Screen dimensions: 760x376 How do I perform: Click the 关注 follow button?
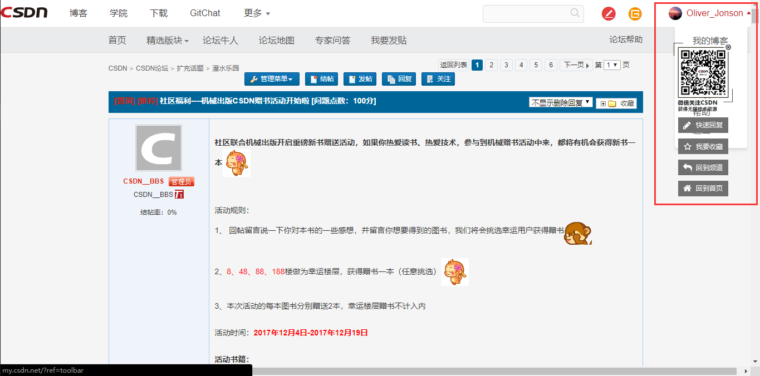[438, 79]
